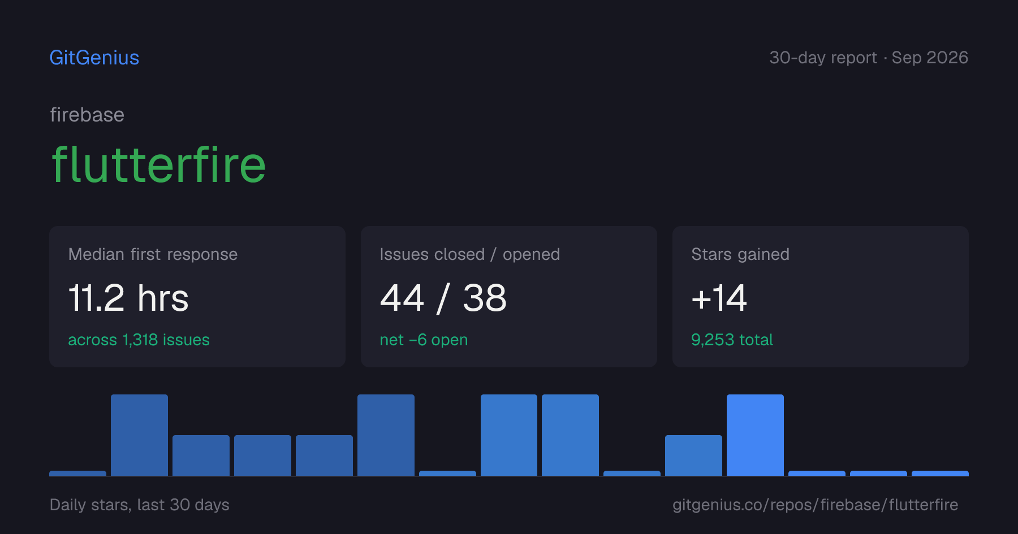Click the Daily stars, last 30 days caption
Screen dimensions: 1018x534
point(140,505)
